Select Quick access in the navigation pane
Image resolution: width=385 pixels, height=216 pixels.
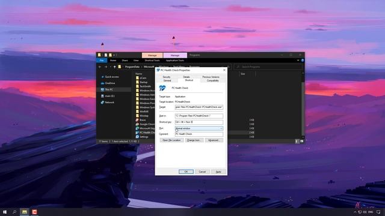(109, 77)
